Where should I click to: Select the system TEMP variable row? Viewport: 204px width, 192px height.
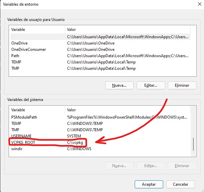tap(101, 124)
